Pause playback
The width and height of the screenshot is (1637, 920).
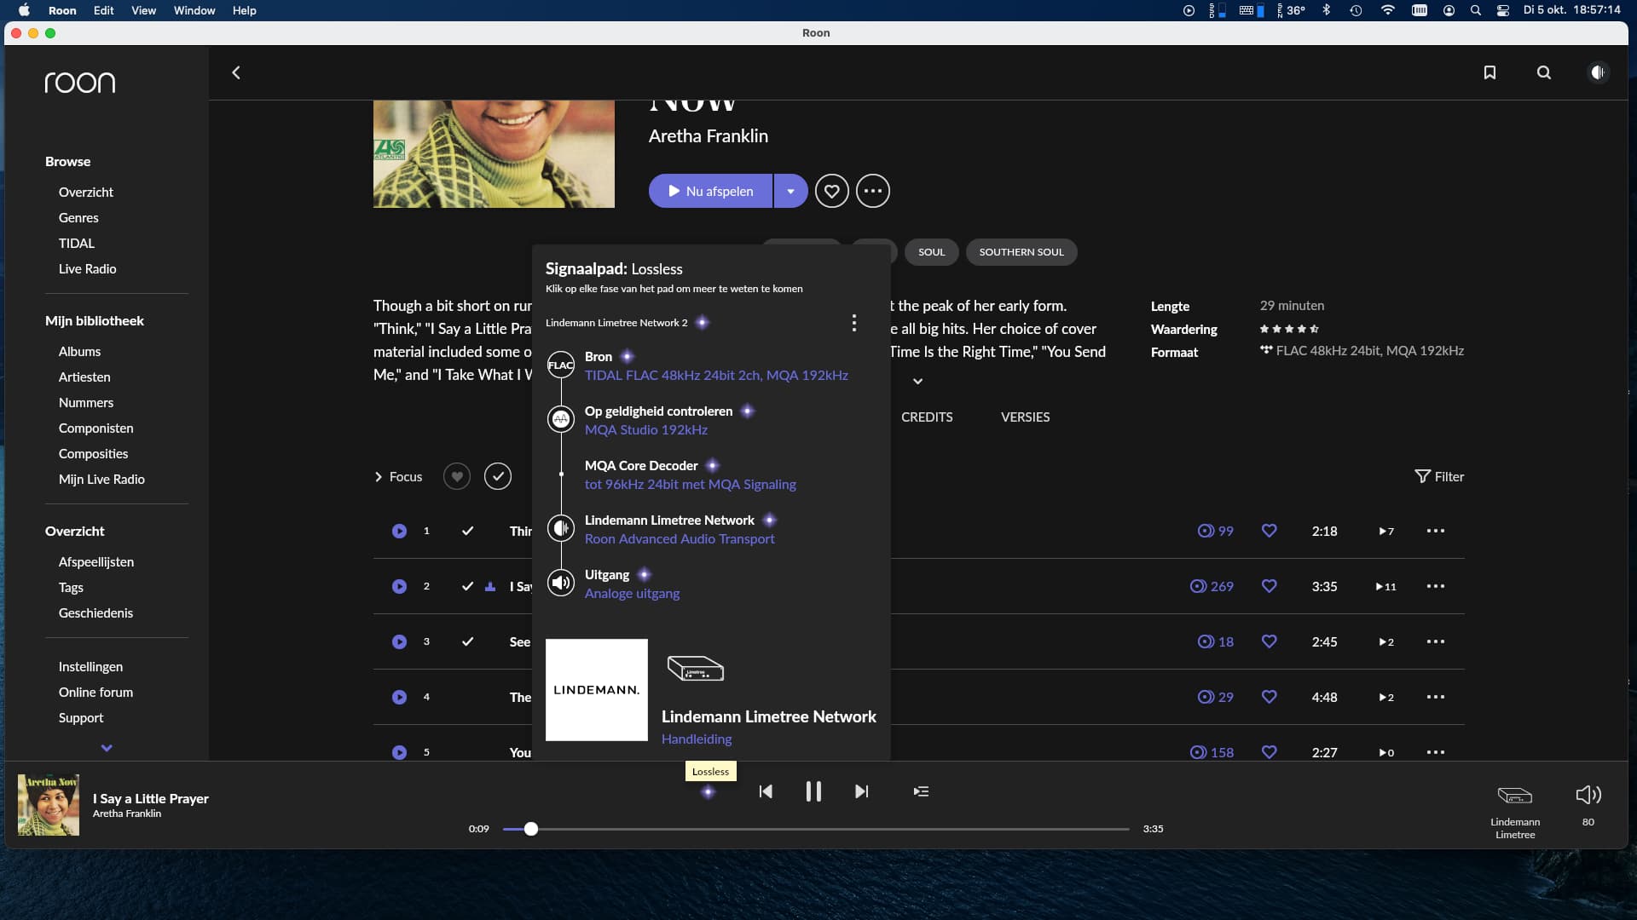click(x=813, y=791)
